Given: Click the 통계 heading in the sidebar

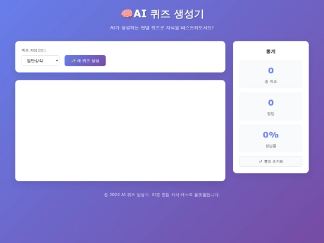Looking at the screenshot, I should (x=271, y=52).
